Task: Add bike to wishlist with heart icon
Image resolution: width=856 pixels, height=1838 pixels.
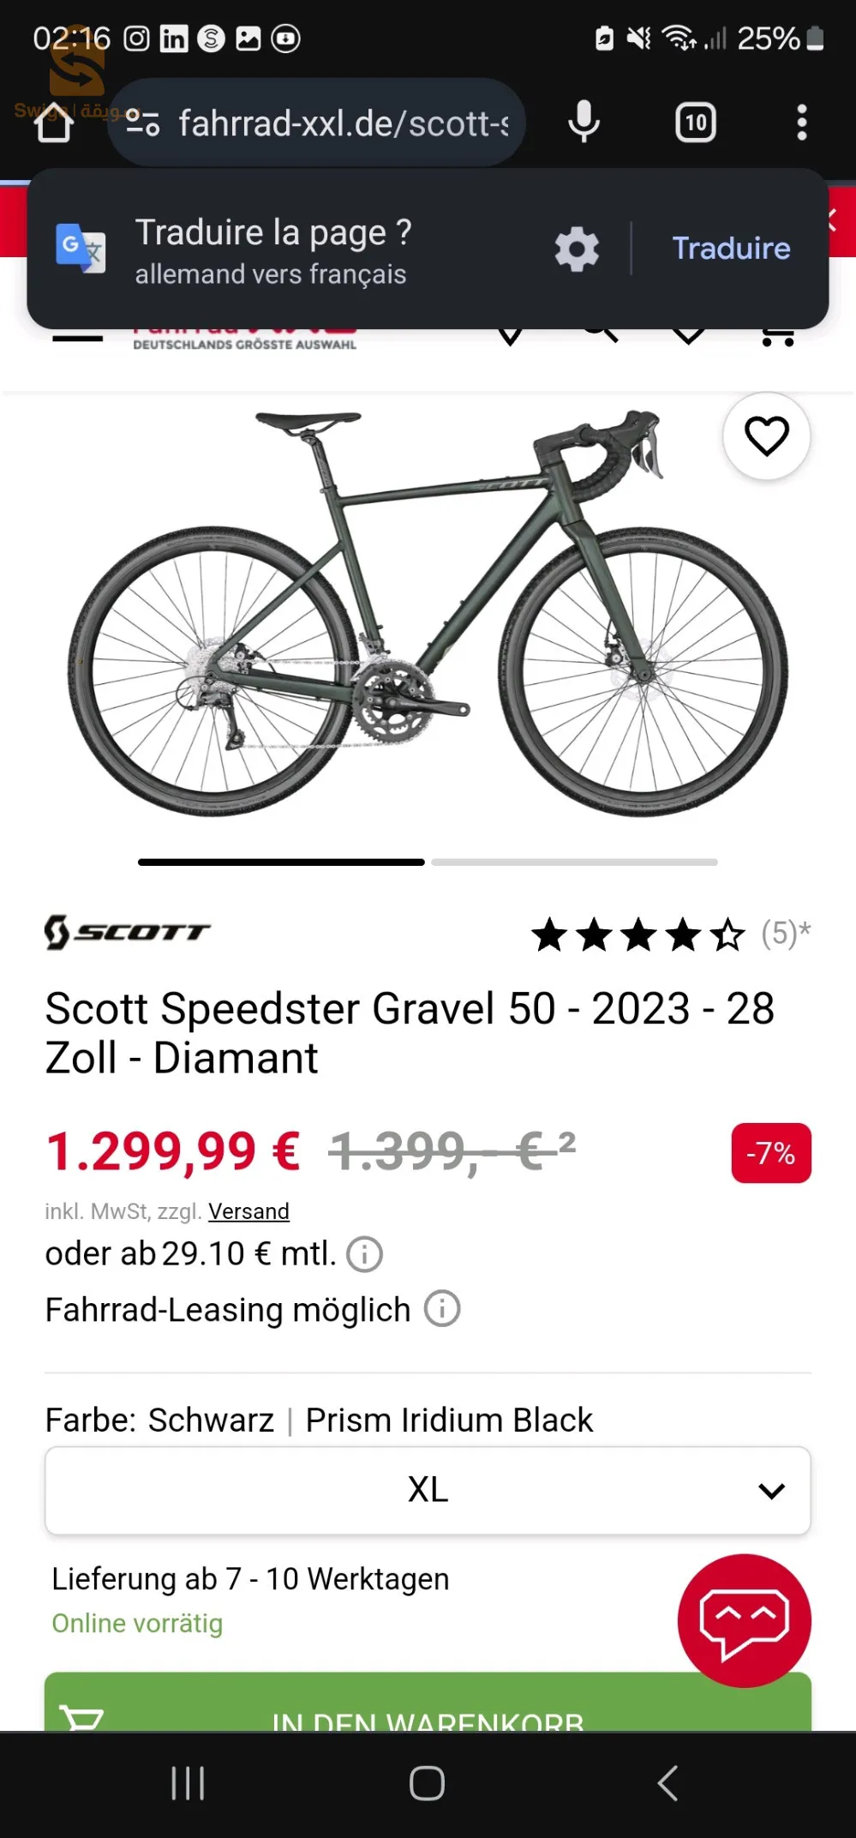Action: point(766,435)
